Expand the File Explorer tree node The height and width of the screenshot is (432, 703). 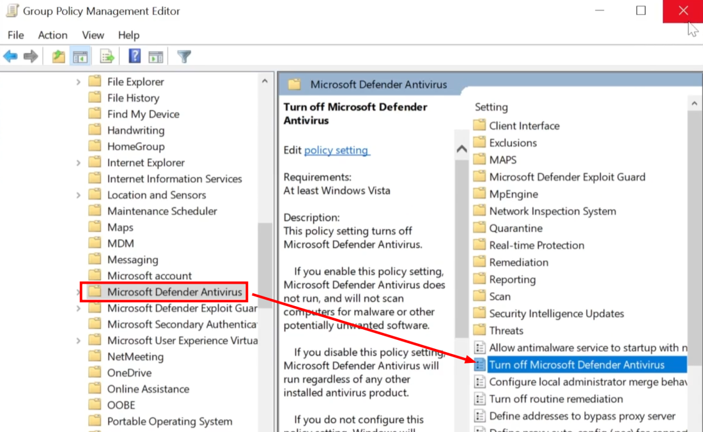point(79,82)
